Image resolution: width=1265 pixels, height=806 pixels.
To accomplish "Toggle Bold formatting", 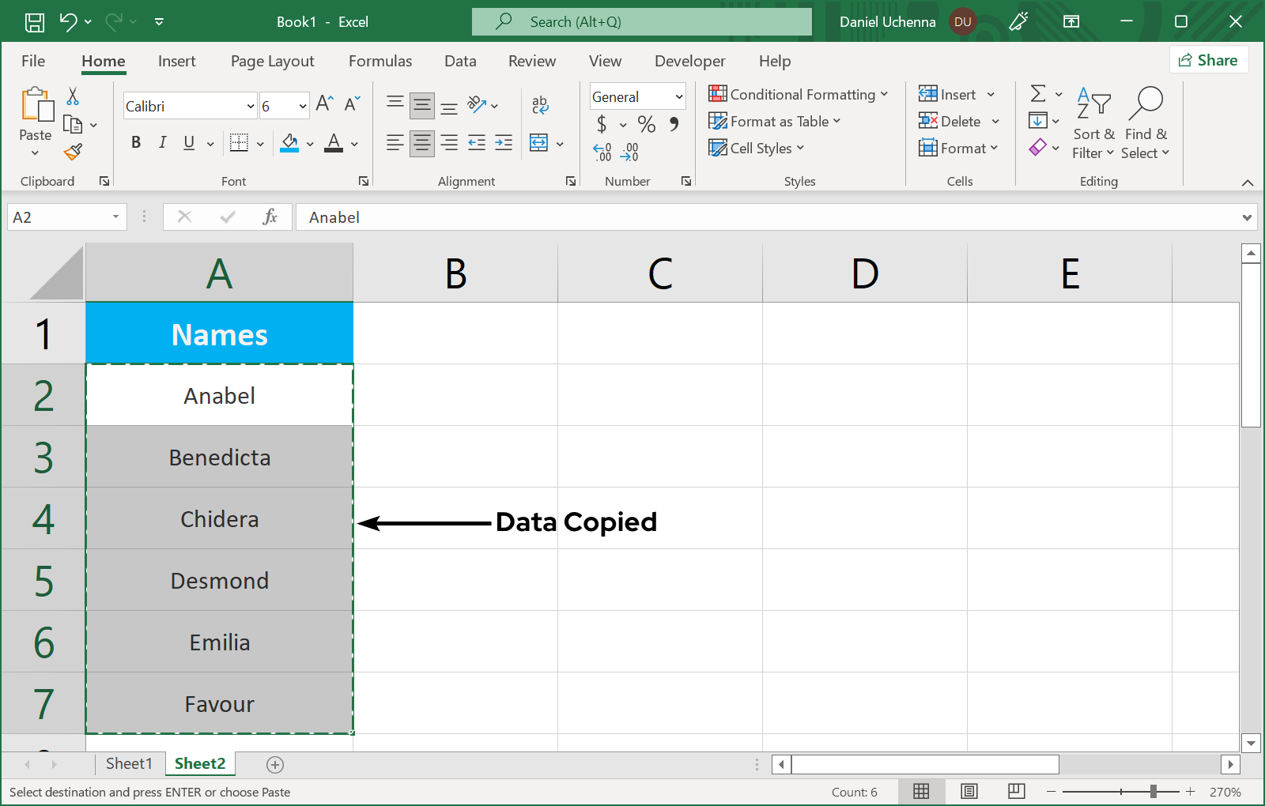I will point(136,142).
